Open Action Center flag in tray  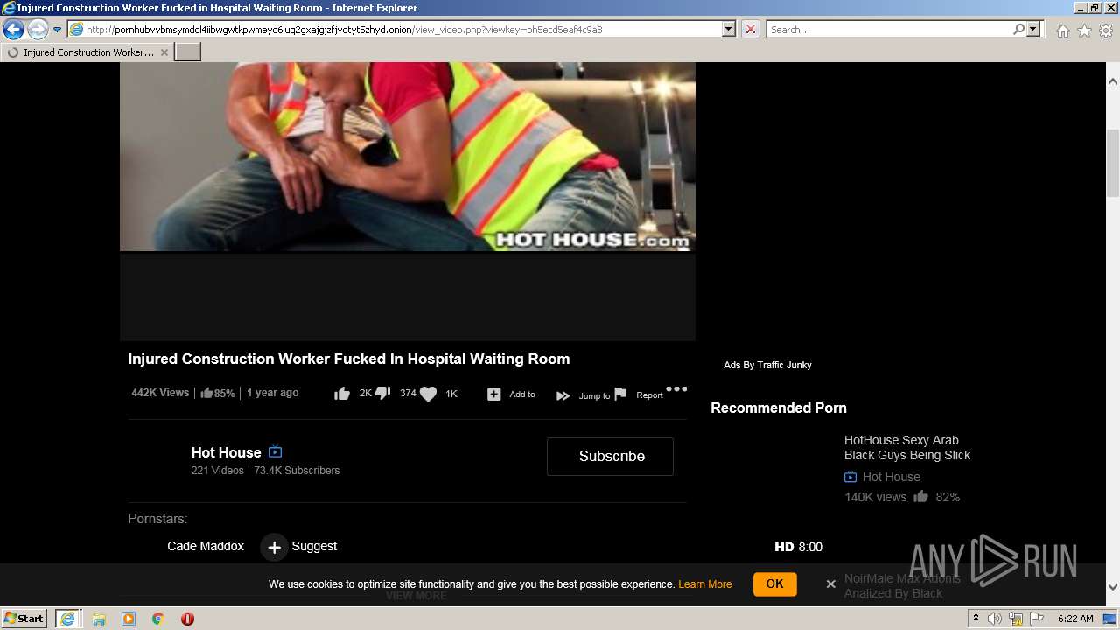coord(1039,619)
